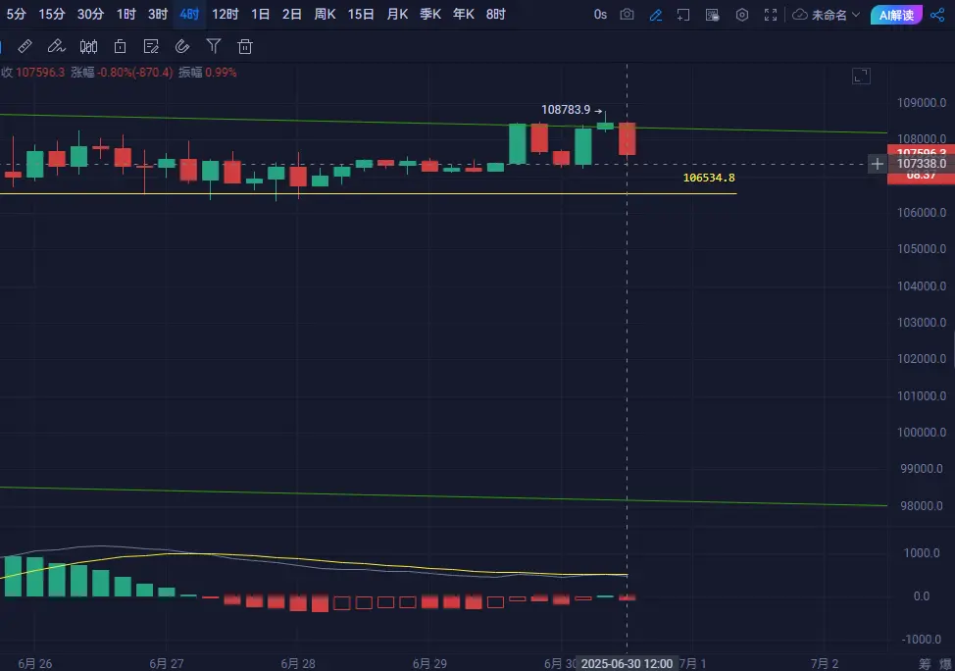Click the MACD 1000.0 axis label
Image resolution: width=955 pixels, height=671 pixels.
pos(922,552)
